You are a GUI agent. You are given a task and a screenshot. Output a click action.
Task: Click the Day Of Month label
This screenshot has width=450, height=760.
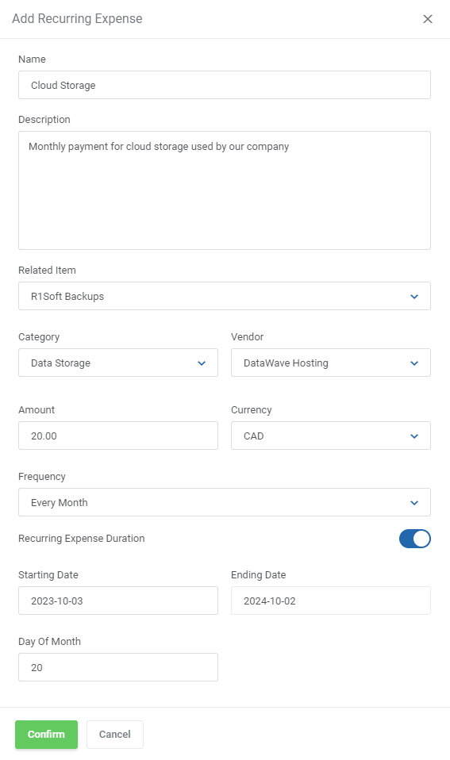coord(49,641)
